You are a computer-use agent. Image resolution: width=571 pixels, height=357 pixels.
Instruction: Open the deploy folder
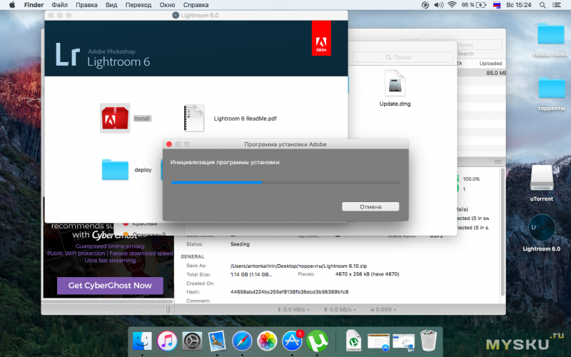click(115, 169)
